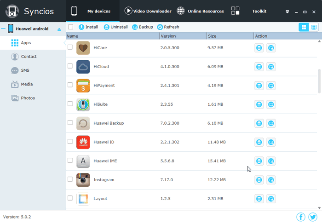Check the Huawei IME checkbox
This screenshot has height=224, width=322.
click(x=70, y=160)
